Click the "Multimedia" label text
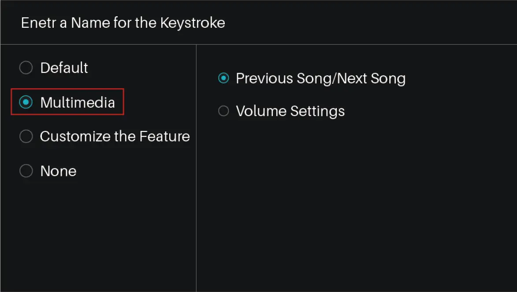This screenshot has width=517, height=292. coord(77,102)
